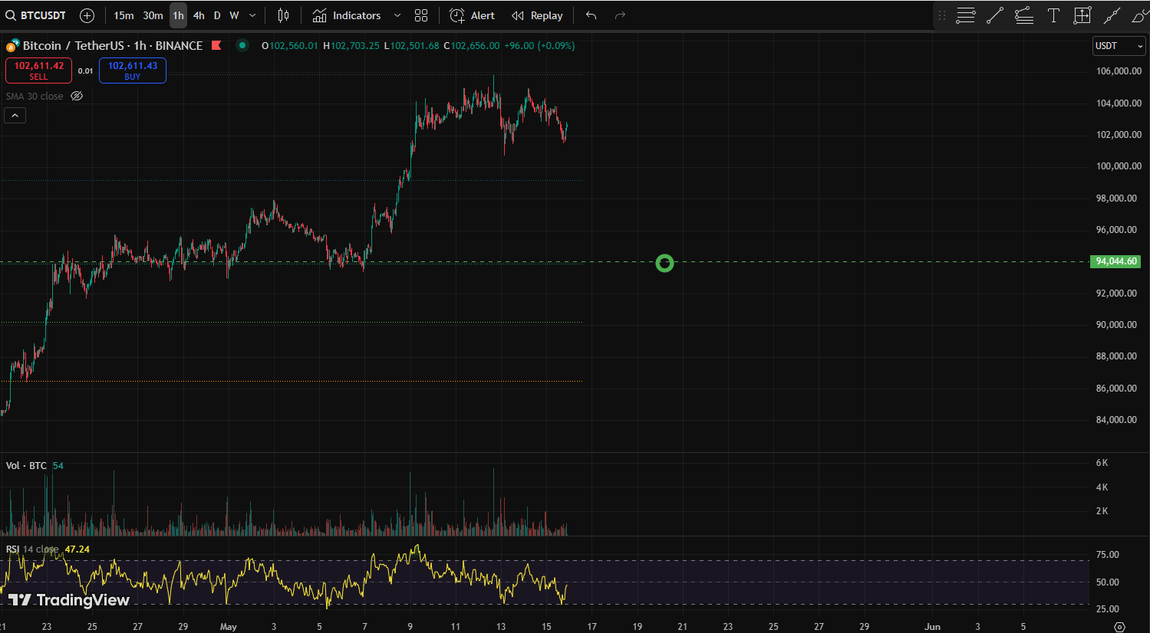1150x633 pixels.
Task: Select the fib retracement tool
Action: click(1024, 15)
